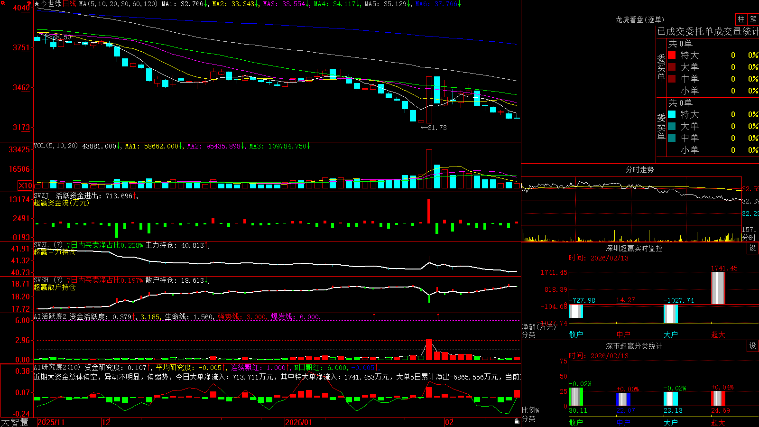Click the 超大 category label under 实时监控 chart
Viewport: 759px width, 427px height.
click(718, 334)
